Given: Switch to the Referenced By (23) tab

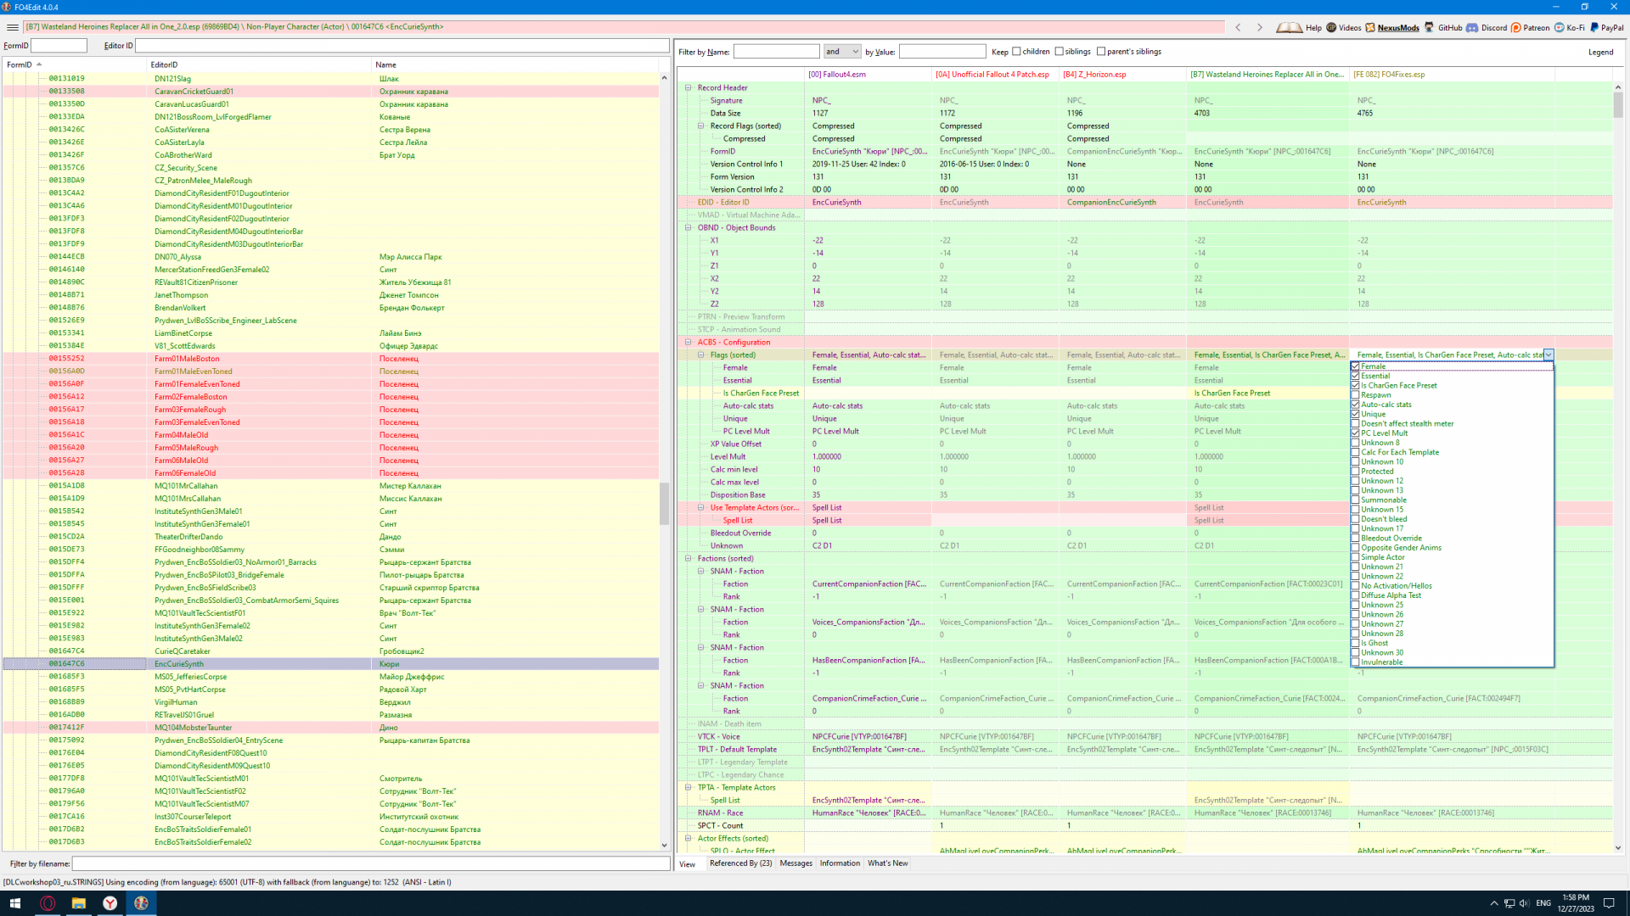Looking at the screenshot, I should click(x=740, y=863).
